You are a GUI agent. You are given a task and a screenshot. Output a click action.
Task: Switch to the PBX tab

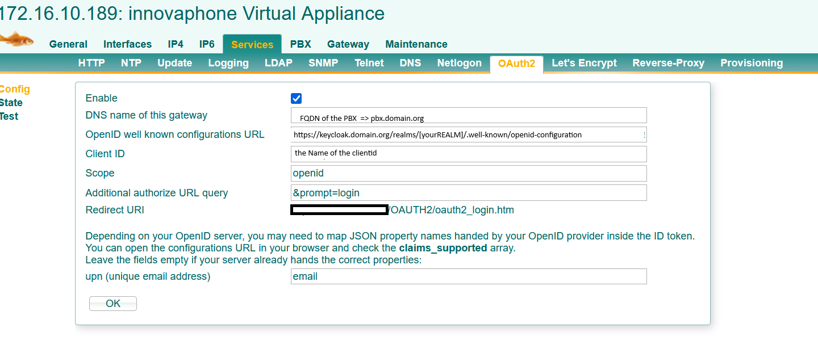coord(301,44)
